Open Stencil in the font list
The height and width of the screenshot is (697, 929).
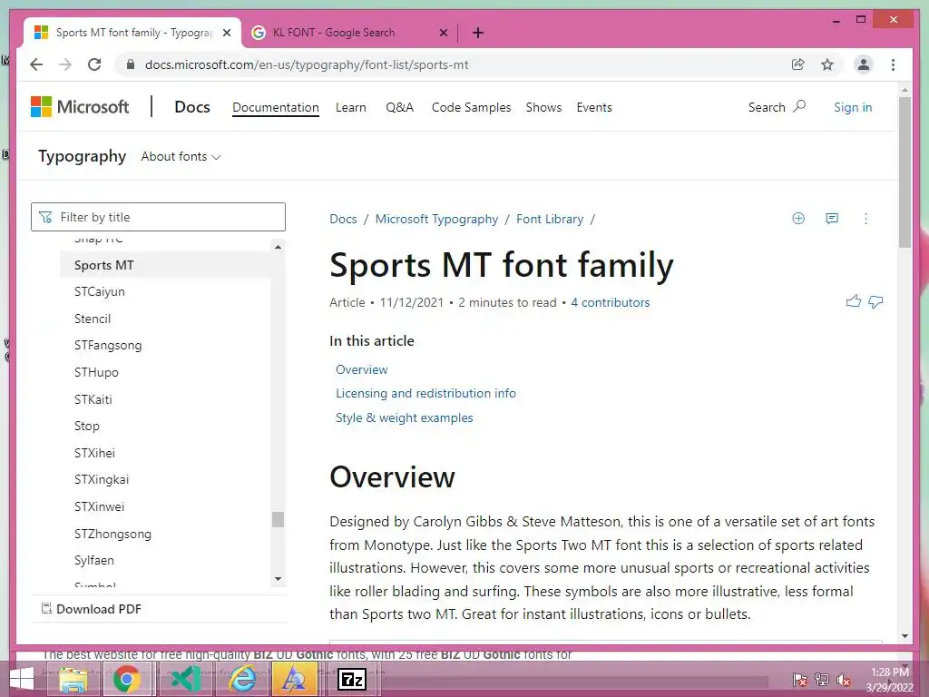(93, 319)
